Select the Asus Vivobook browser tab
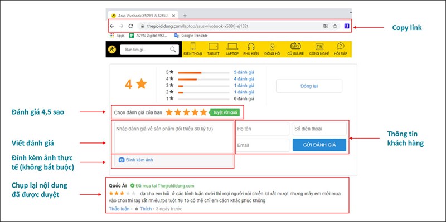This screenshot has width=446, height=222. (143, 16)
